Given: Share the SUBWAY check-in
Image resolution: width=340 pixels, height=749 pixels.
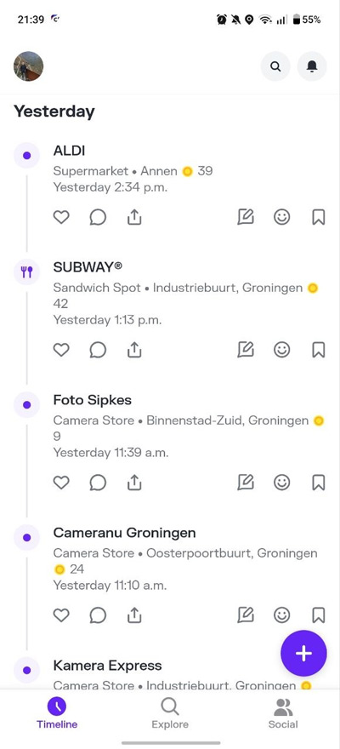Looking at the screenshot, I should pyautogui.click(x=134, y=351).
